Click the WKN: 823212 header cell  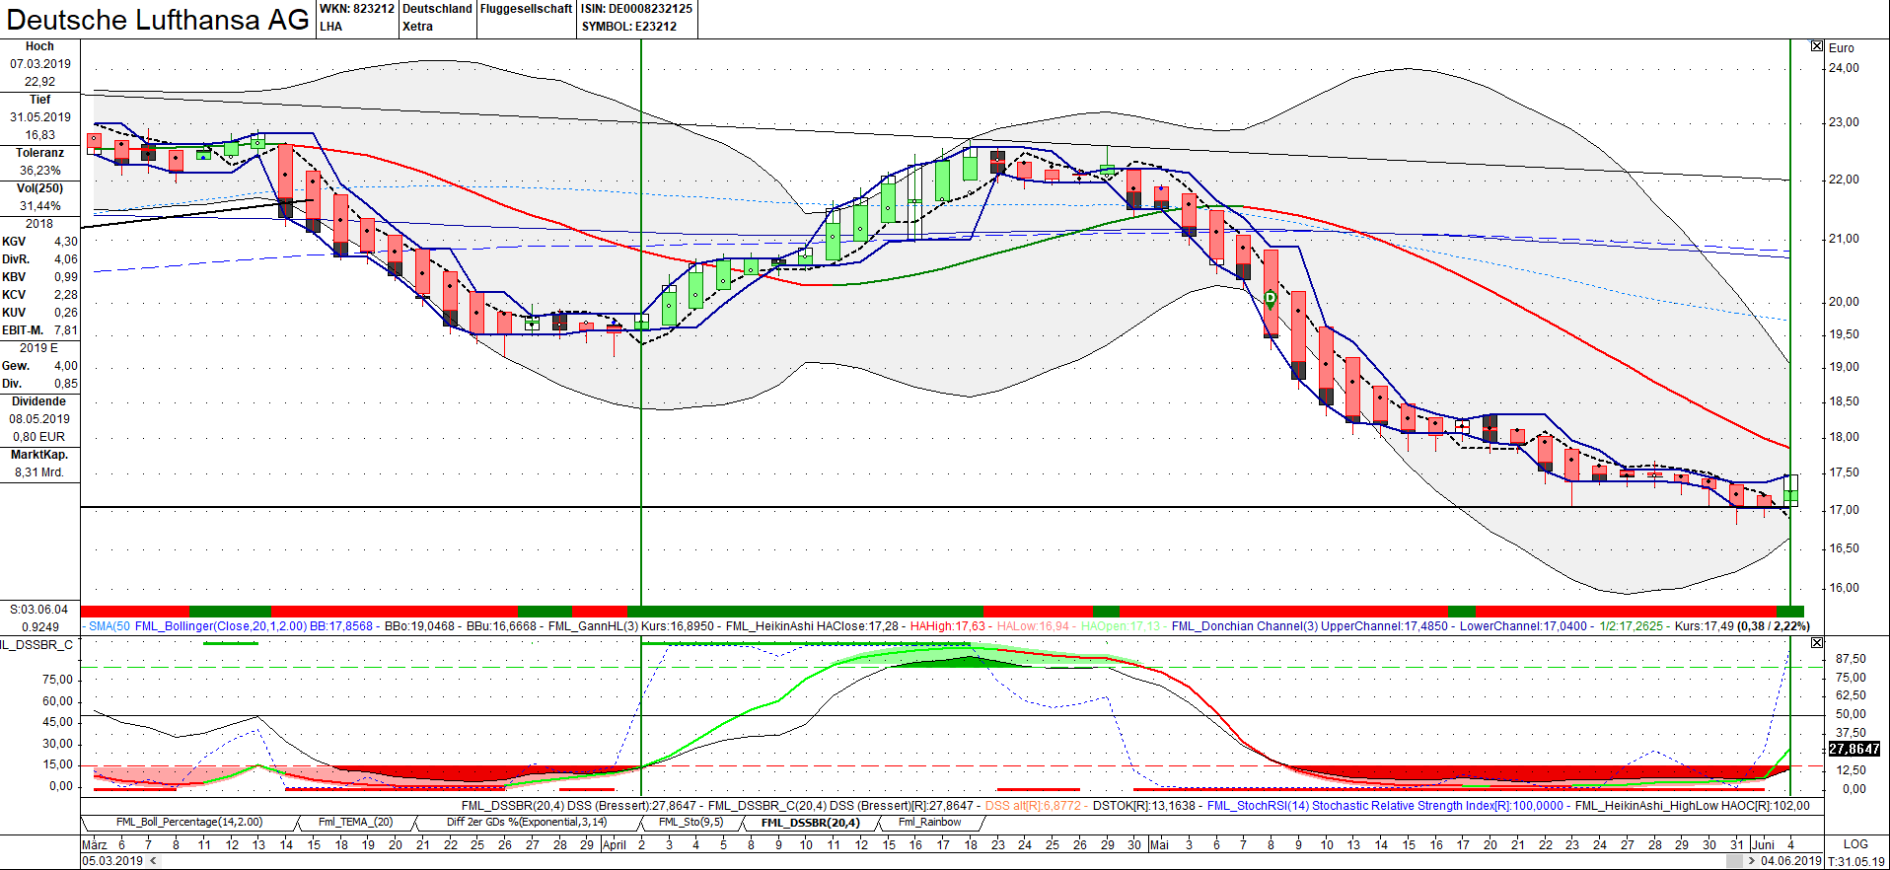pyautogui.click(x=357, y=8)
